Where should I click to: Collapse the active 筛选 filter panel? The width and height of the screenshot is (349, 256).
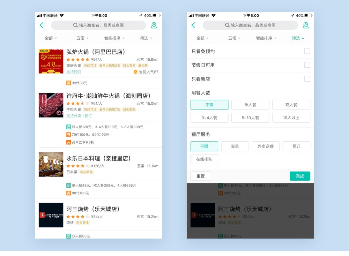tap(298, 38)
